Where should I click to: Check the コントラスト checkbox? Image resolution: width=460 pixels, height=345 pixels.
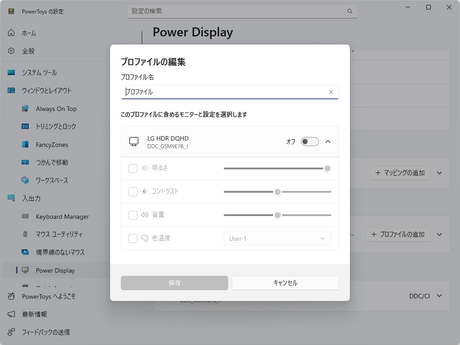coord(133,191)
